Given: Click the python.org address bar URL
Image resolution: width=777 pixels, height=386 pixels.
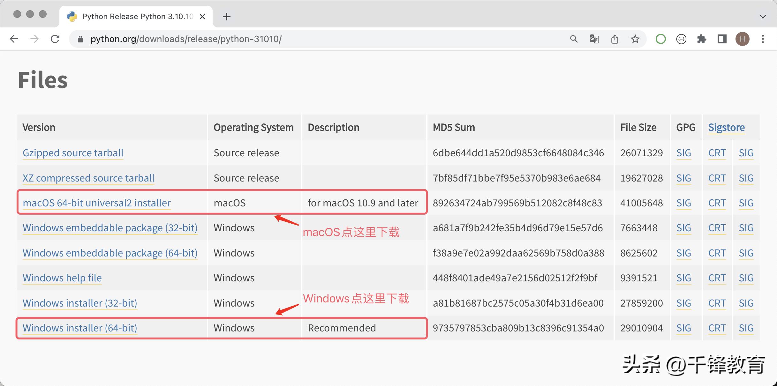Looking at the screenshot, I should [186, 39].
